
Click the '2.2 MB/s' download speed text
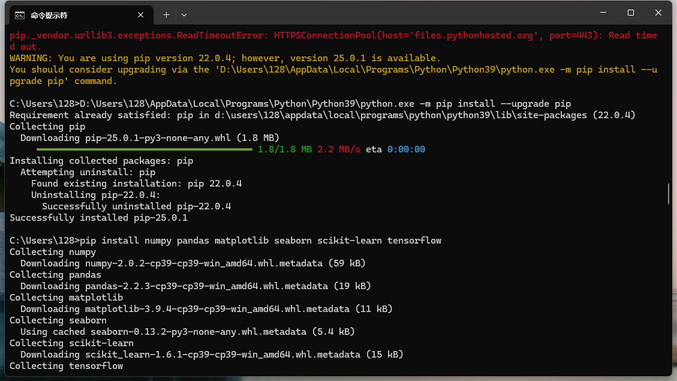click(338, 149)
